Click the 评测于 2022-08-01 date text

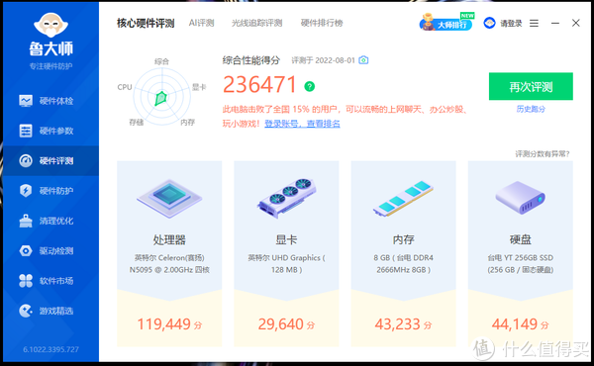pos(323,60)
